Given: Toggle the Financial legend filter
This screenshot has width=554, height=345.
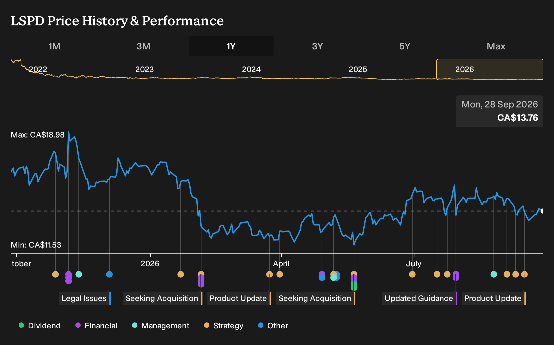Looking at the screenshot, I should [96, 326].
